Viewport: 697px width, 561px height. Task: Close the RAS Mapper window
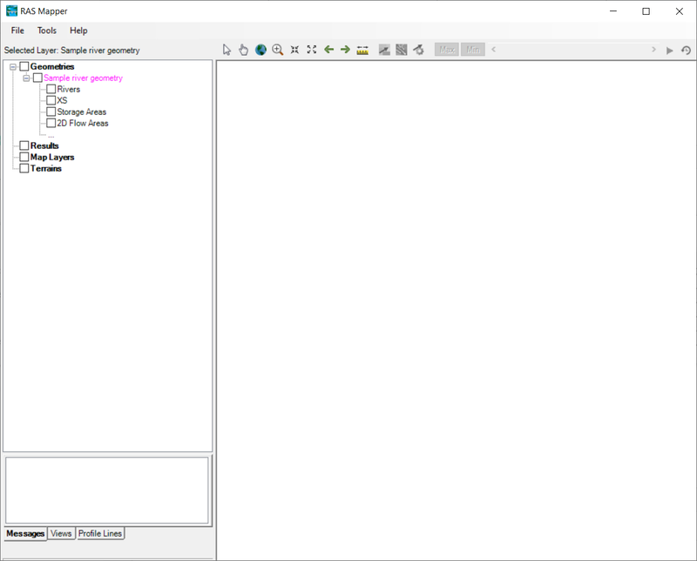click(x=680, y=11)
